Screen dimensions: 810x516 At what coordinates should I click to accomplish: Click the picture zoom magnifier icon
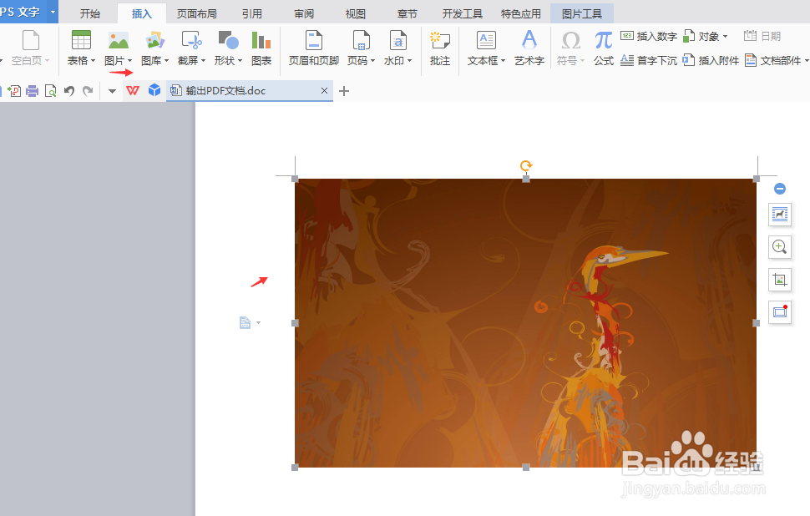pos(780,247)
